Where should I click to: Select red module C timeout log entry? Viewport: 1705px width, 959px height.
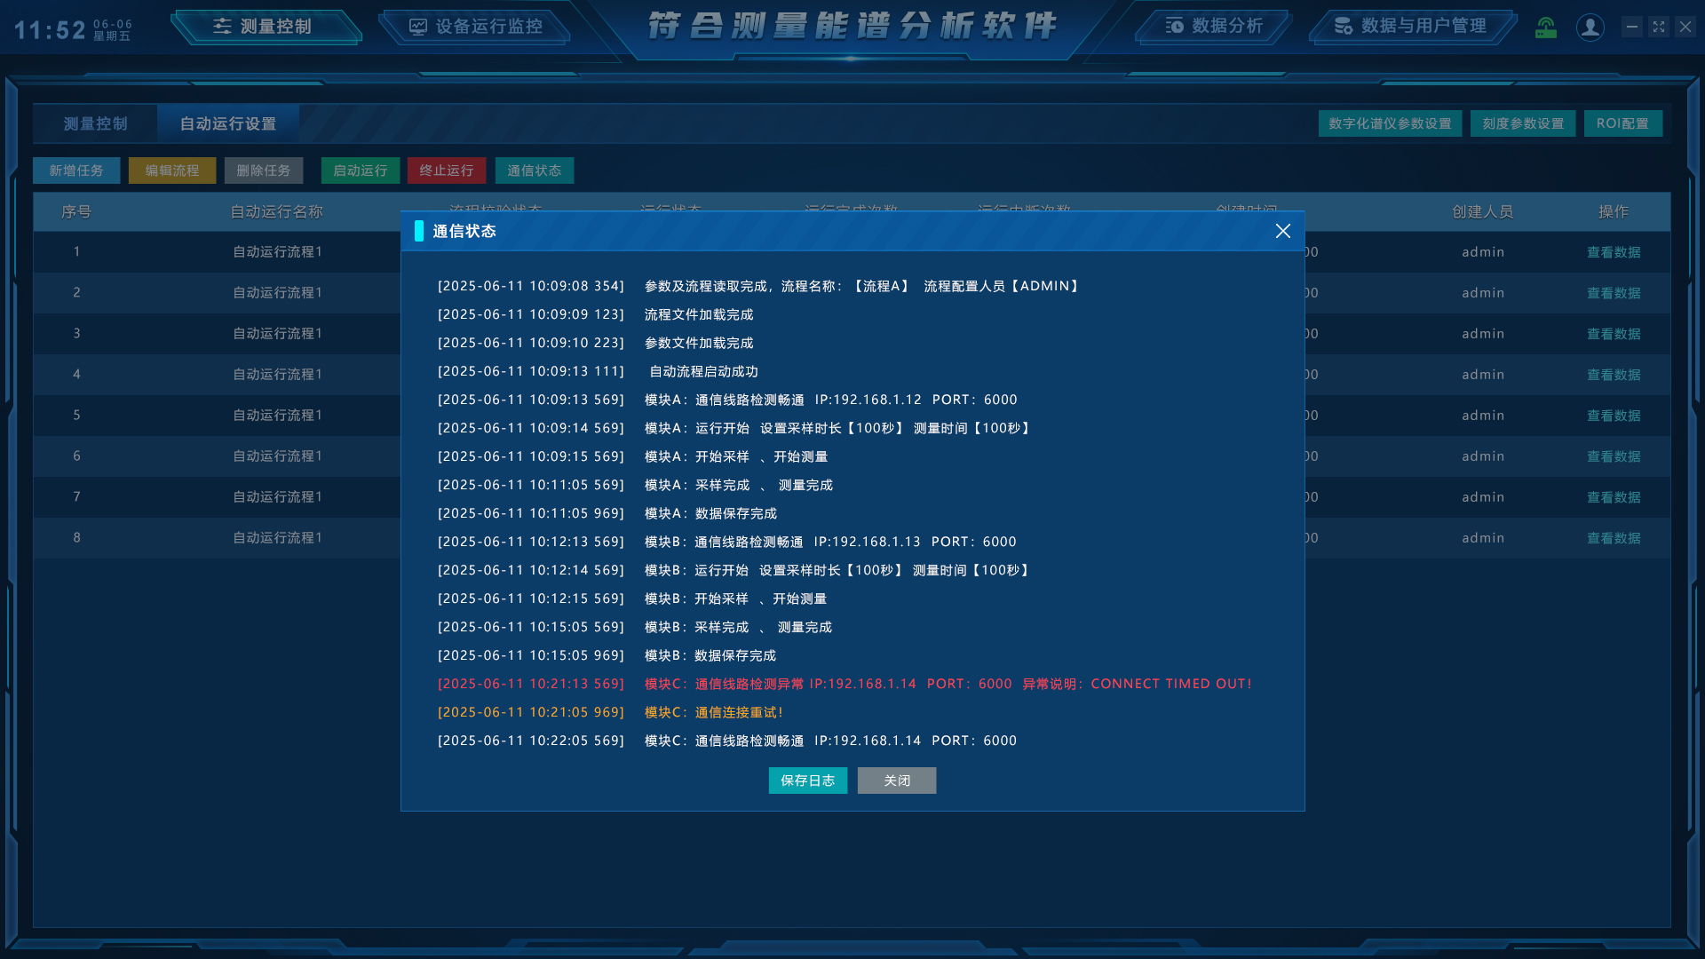(x=844, y=684)
